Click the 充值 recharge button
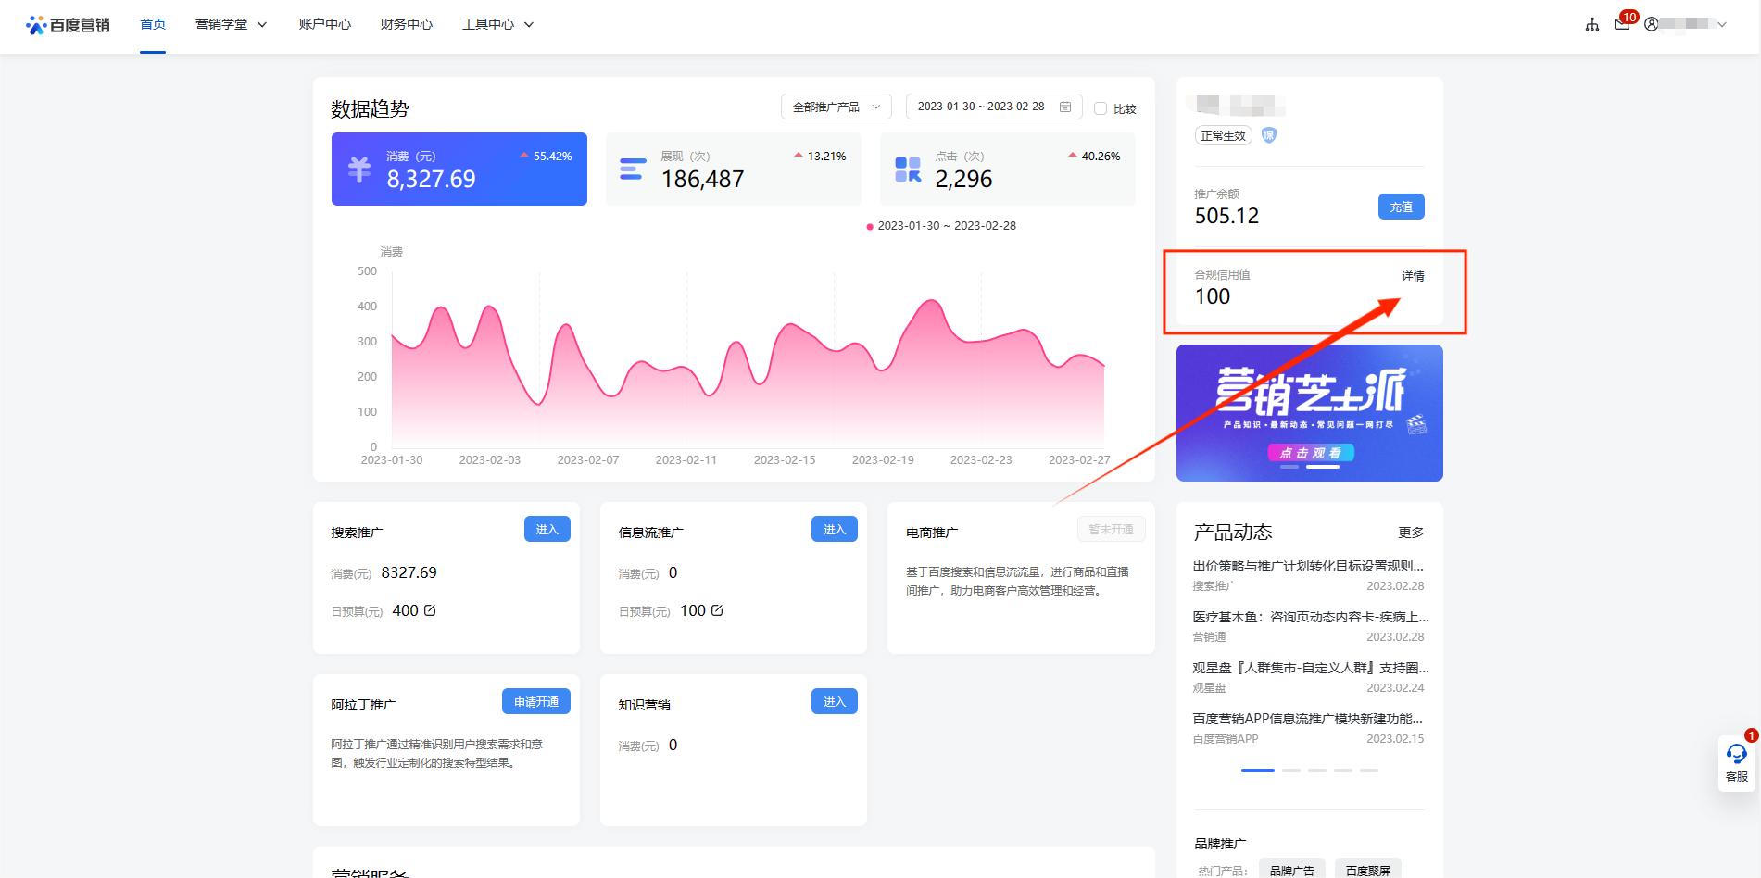 (1401, 207)
